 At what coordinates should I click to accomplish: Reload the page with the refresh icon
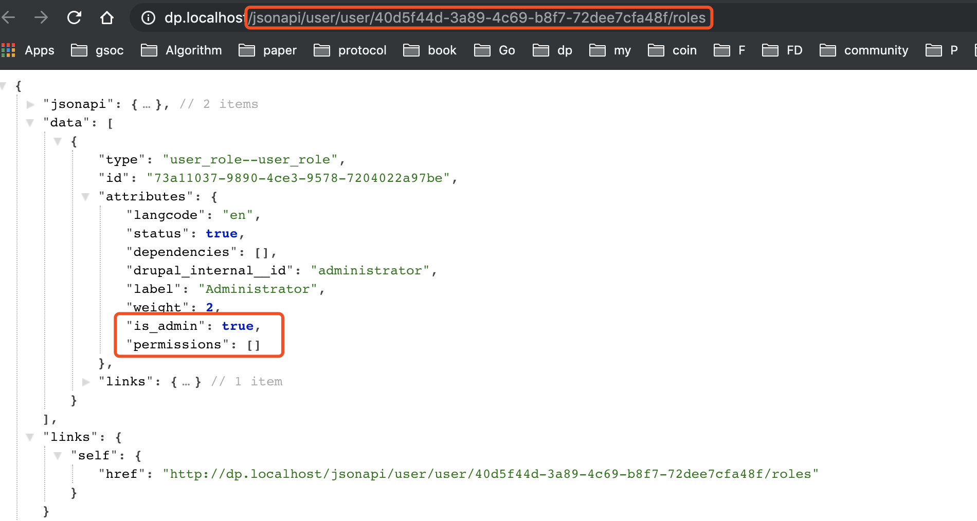74,18
